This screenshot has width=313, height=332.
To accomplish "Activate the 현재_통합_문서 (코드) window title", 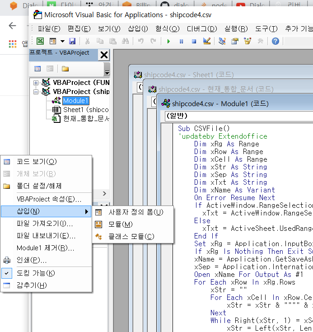I will pyautogui.click(x=216, y=89).
